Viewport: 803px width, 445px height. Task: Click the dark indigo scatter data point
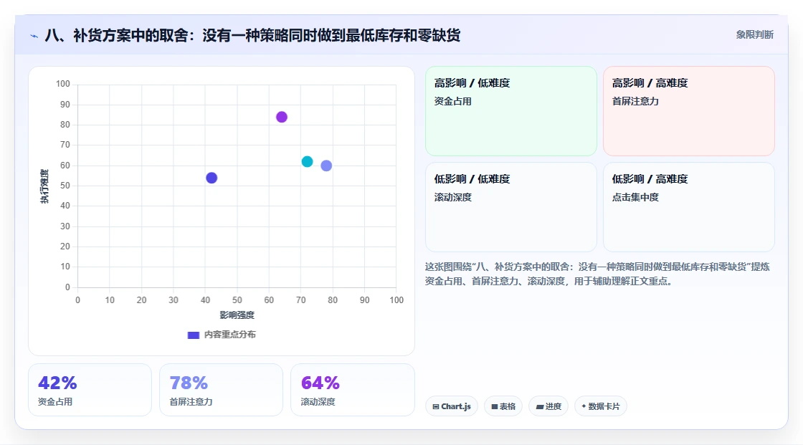coord(212,178)
